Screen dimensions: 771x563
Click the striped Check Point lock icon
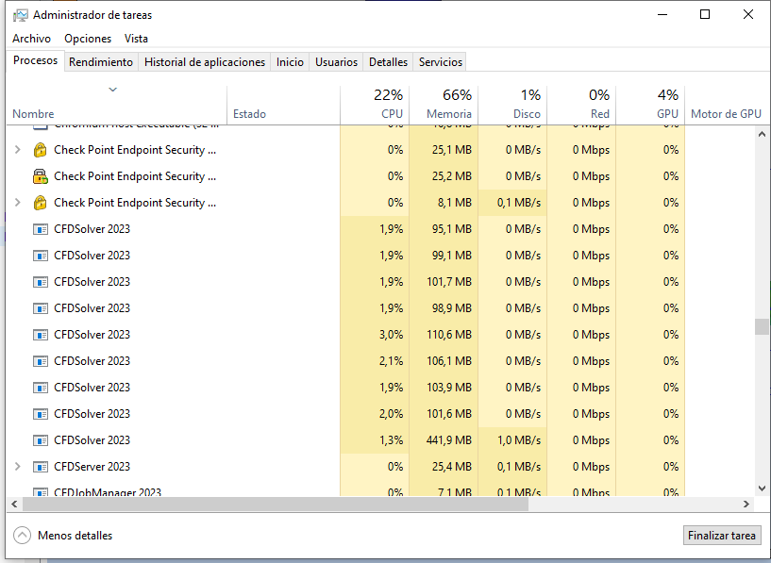[x=40, y=175]
